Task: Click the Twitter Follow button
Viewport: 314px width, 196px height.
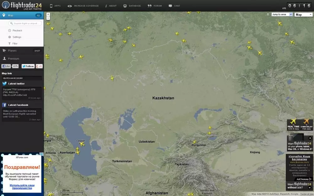Action: pyautogui.click(x=28, y=66)
